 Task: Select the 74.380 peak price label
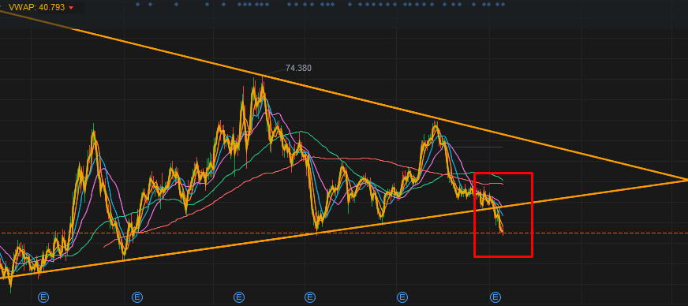(298, 68)
